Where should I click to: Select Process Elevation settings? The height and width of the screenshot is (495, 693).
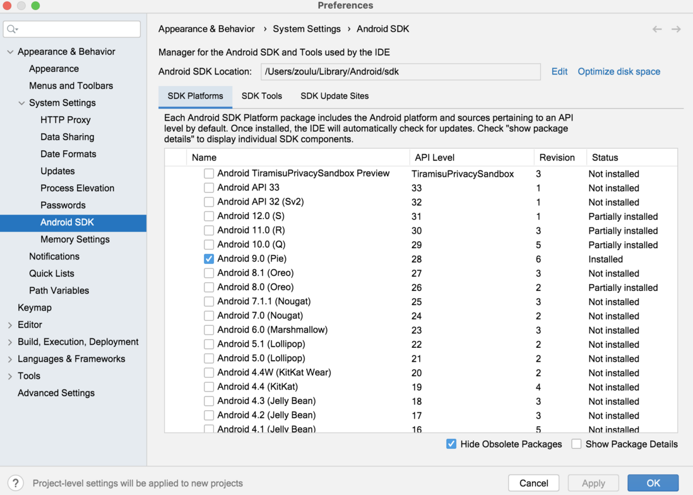tap(78, 188)
